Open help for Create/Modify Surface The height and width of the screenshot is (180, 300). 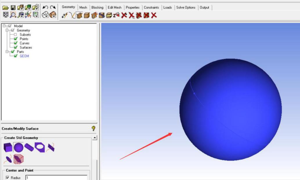point(93,128)
